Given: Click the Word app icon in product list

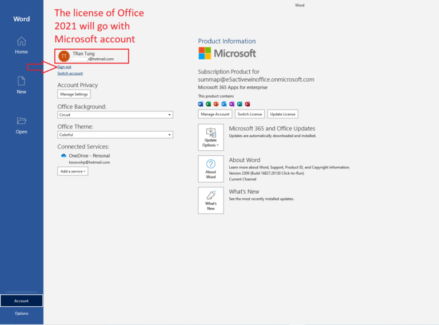Looking at the screenshot, I should (201, 104).
